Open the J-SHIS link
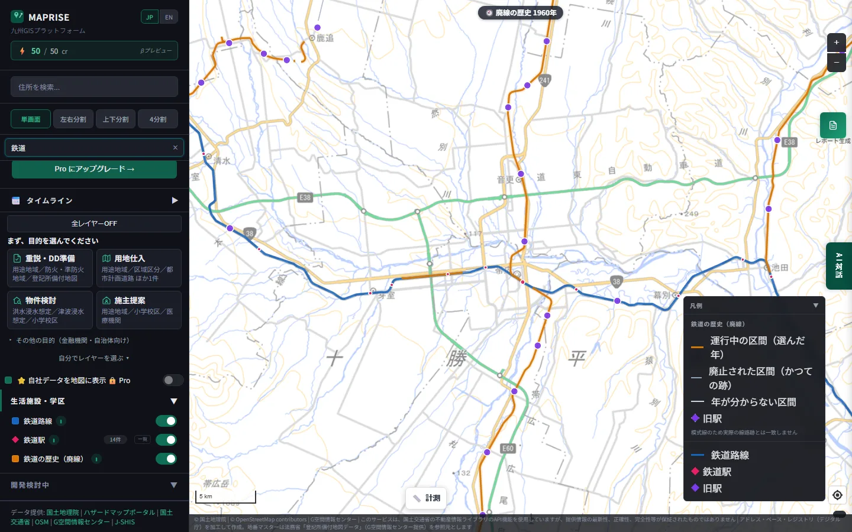This screenshot has width=852, height=532. 125,522
